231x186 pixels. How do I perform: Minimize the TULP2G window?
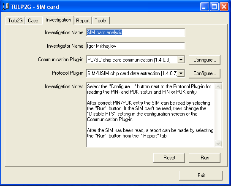click(x=204, y=7)
